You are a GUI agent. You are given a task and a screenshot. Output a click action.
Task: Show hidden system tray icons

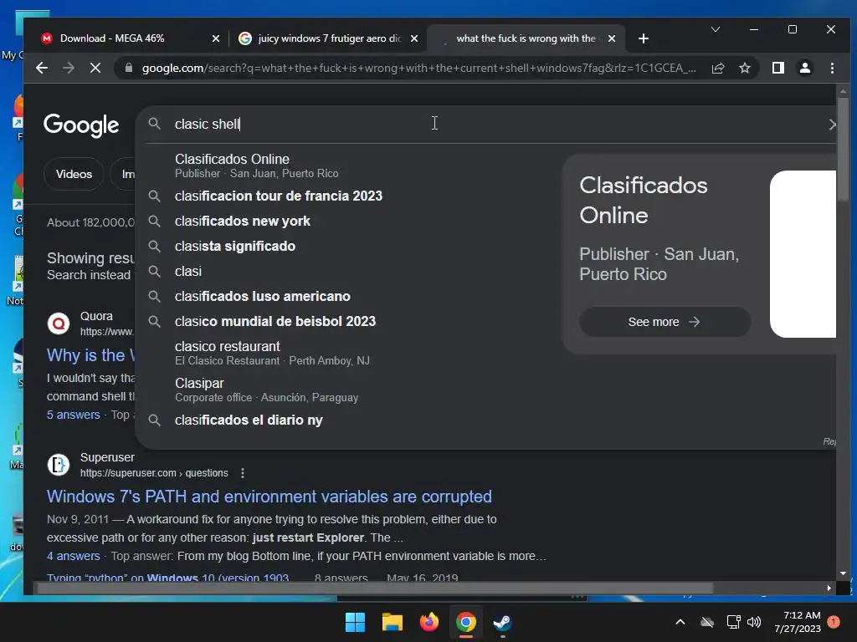coord(680,622)
